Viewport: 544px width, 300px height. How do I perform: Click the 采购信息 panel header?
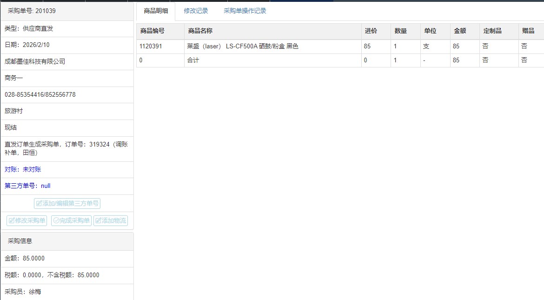click(20, 241)
